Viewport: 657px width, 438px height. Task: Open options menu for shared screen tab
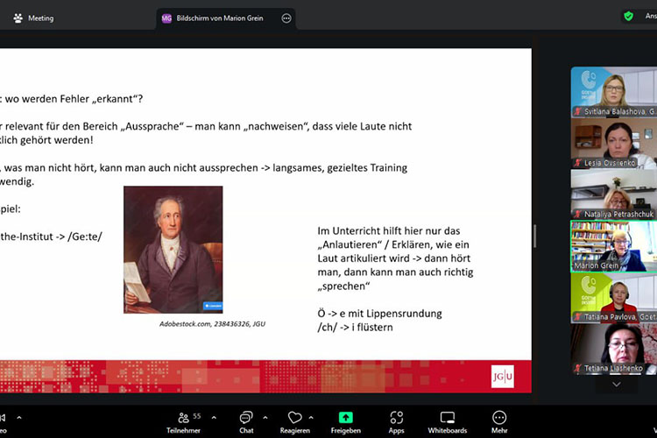(286, 18)
